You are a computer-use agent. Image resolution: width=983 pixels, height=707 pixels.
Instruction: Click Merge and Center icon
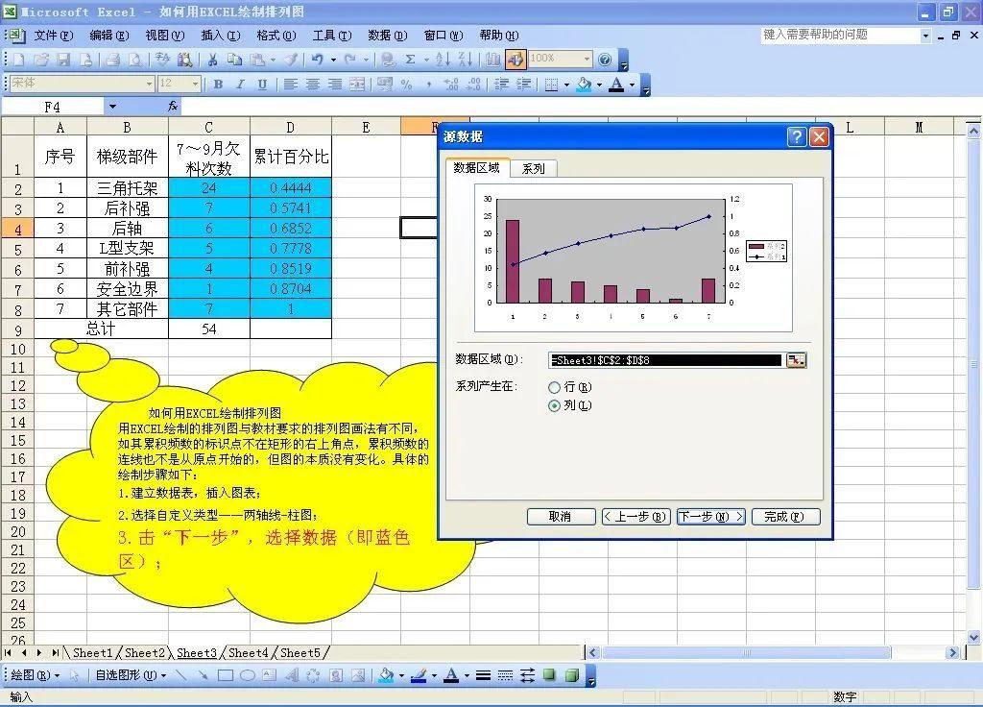click(x=357, y=85)
